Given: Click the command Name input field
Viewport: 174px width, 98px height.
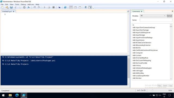Looking at the screenshot, I should point(156,20).
